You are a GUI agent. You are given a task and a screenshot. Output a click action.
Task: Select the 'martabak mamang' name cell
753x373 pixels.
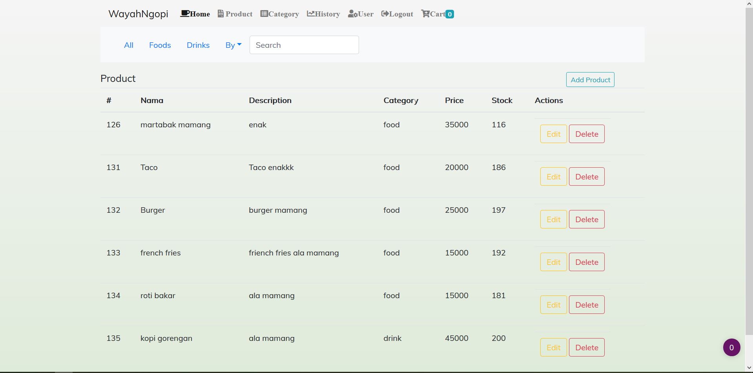click(175, 125)
